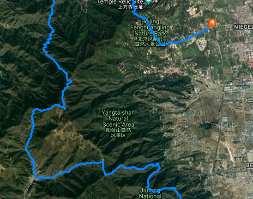Click the grey road in the bottom-left corner
This screenshot has height=199, width=253.
[x=27, y=190]
